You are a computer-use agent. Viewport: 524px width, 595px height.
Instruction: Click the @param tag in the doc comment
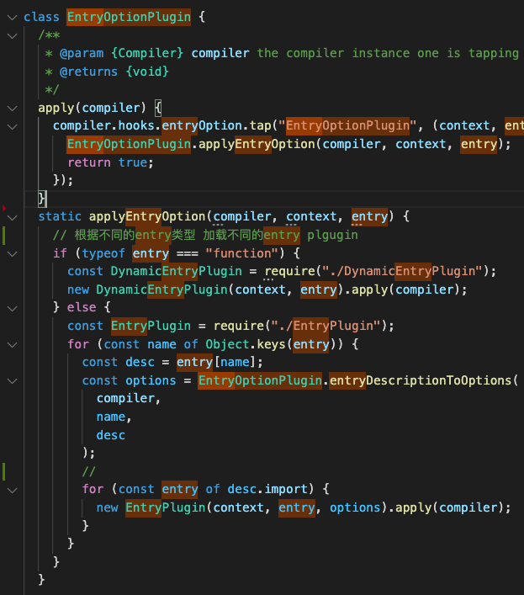coord(82,53)
